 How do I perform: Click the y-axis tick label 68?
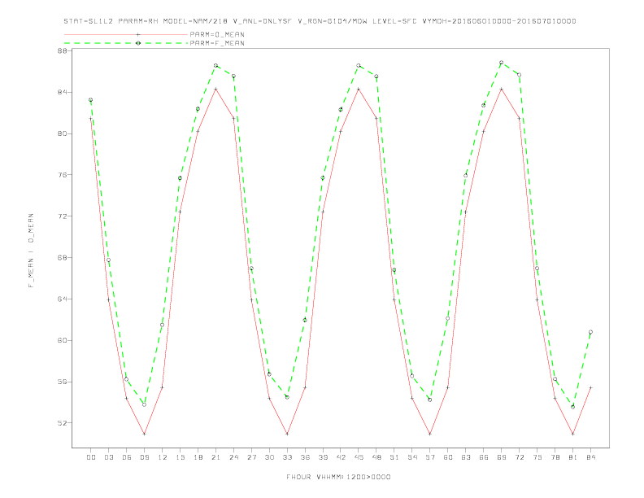pos(63,258)
